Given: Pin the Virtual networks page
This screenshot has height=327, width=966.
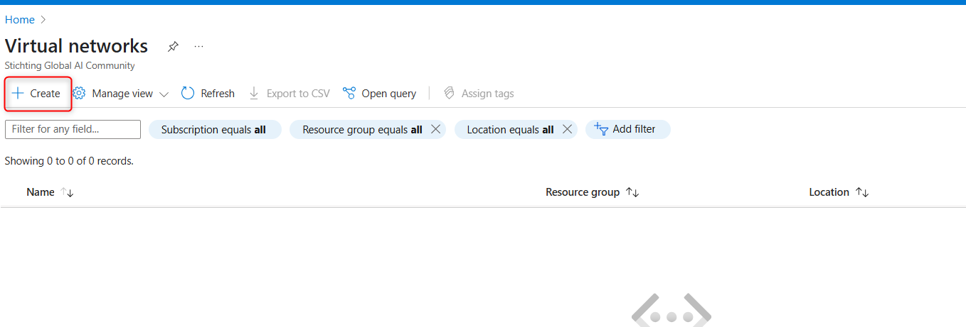Looking at the screenshot, I should [173, 47].
